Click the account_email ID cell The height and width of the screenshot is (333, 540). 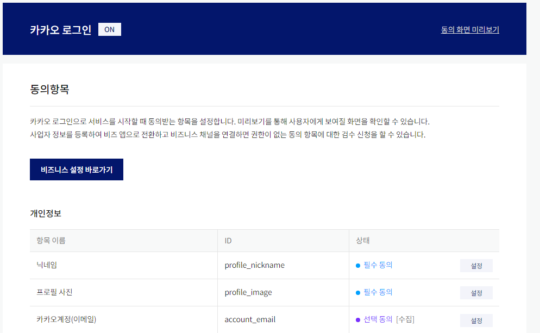283,319
